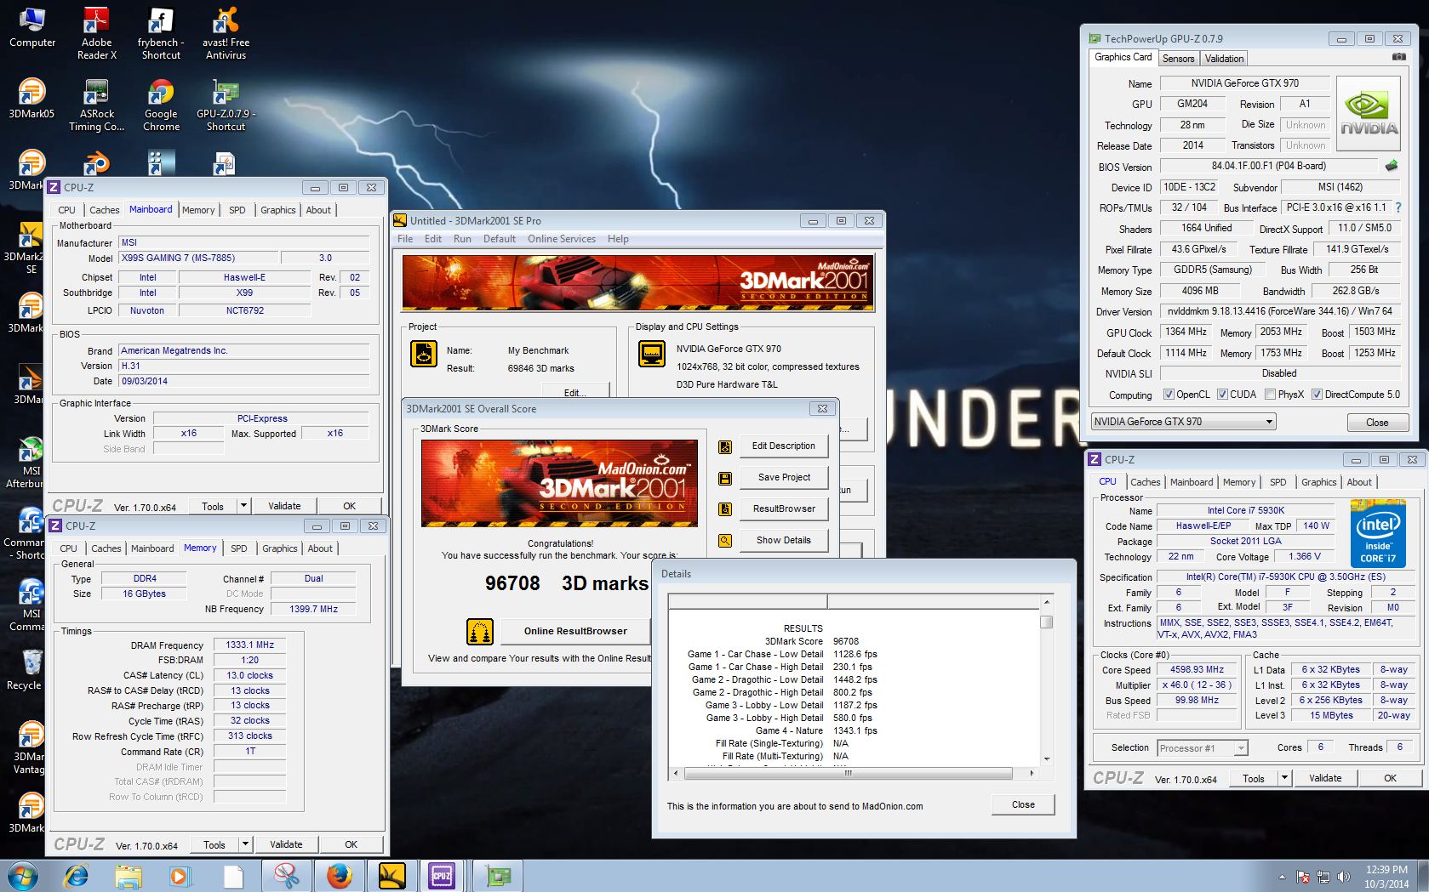Click the BIOS save chip icon in GPU-Z

point(1392,166)
